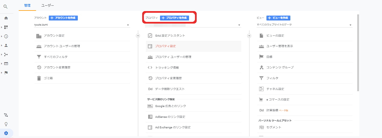Viewport: 382px width, 138px height.
Task: Open the ryuuta.izumi account dropdown
Action: coord(81,25)
